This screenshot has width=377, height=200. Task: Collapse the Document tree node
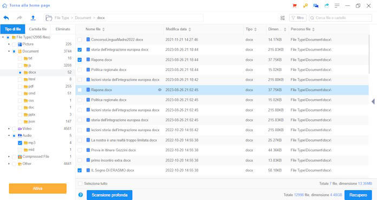click(x=9, y=51)
